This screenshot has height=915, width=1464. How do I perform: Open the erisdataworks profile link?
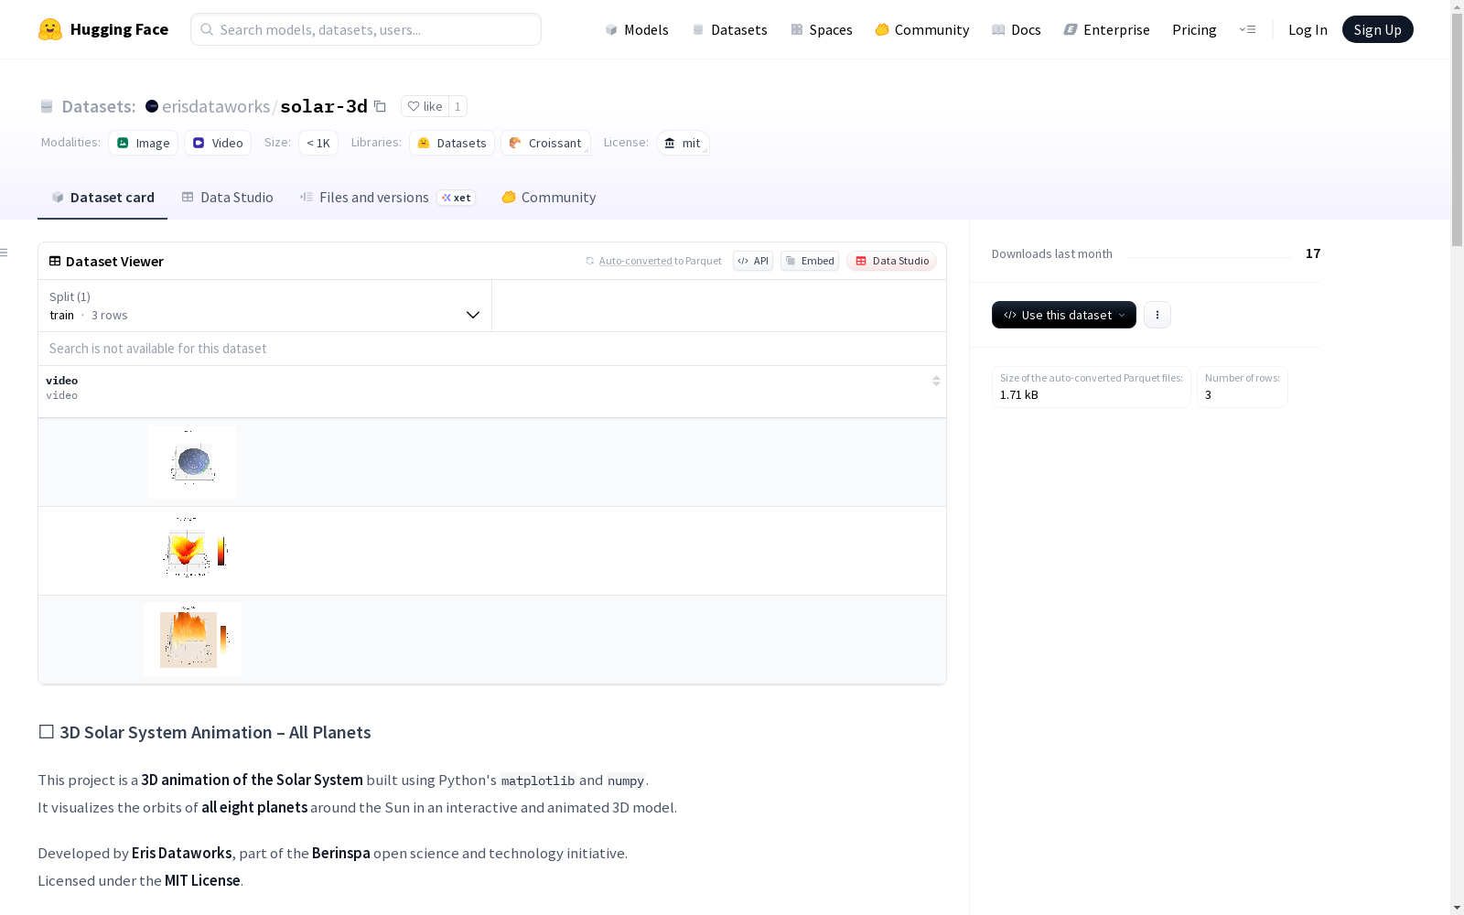(216, 106)
